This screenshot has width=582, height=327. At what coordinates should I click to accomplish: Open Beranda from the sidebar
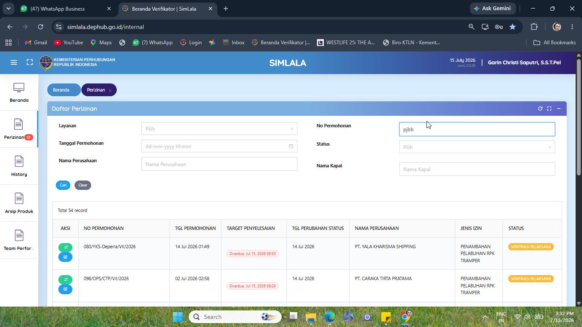point(19,93)
